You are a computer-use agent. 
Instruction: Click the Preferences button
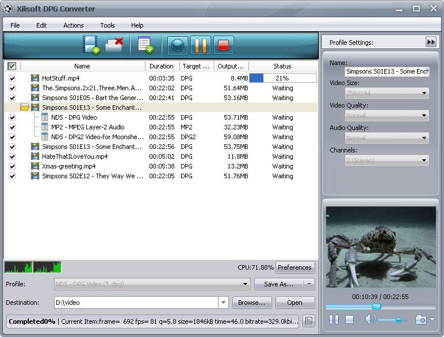point(294,267)
